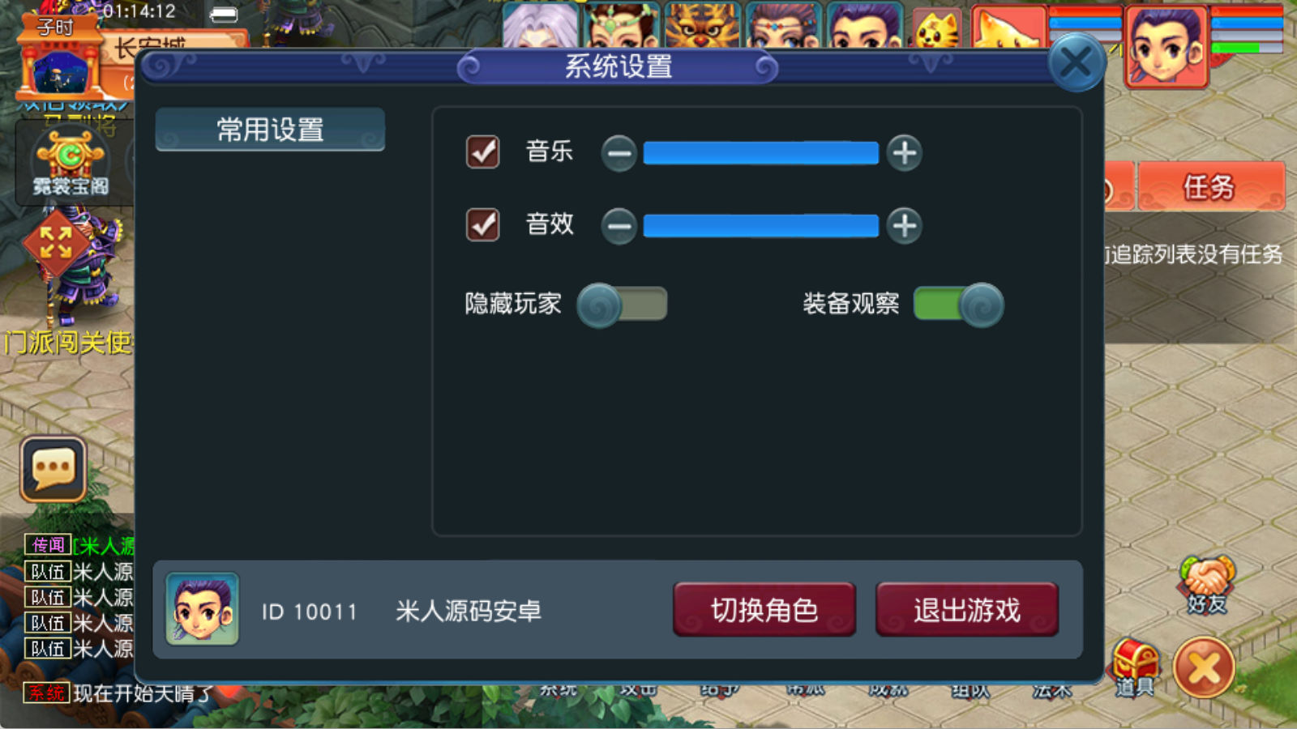The height and width of the screenshot is (729, 1297).
Task: Click the 音乐 volume slider bar
Action: [760, 152]
